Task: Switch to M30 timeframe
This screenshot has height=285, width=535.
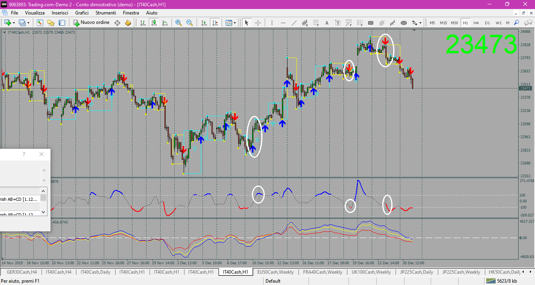Action: pyautogui.click(x=454, y=23)
